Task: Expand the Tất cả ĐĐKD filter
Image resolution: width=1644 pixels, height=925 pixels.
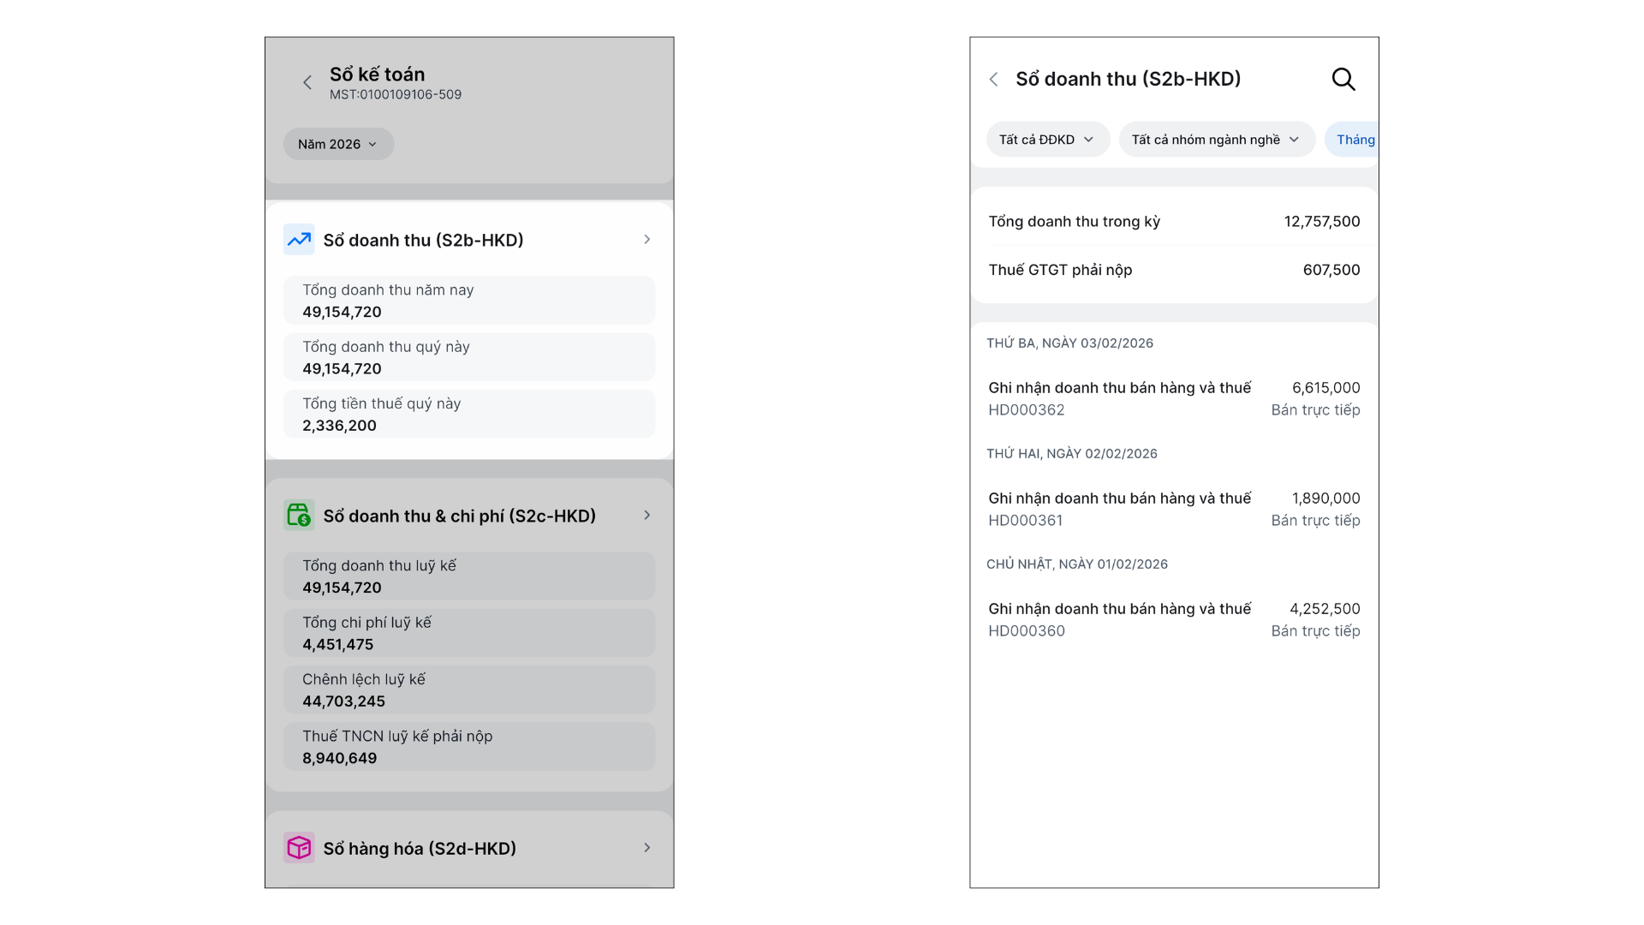Action: [x=1046, y=140]
